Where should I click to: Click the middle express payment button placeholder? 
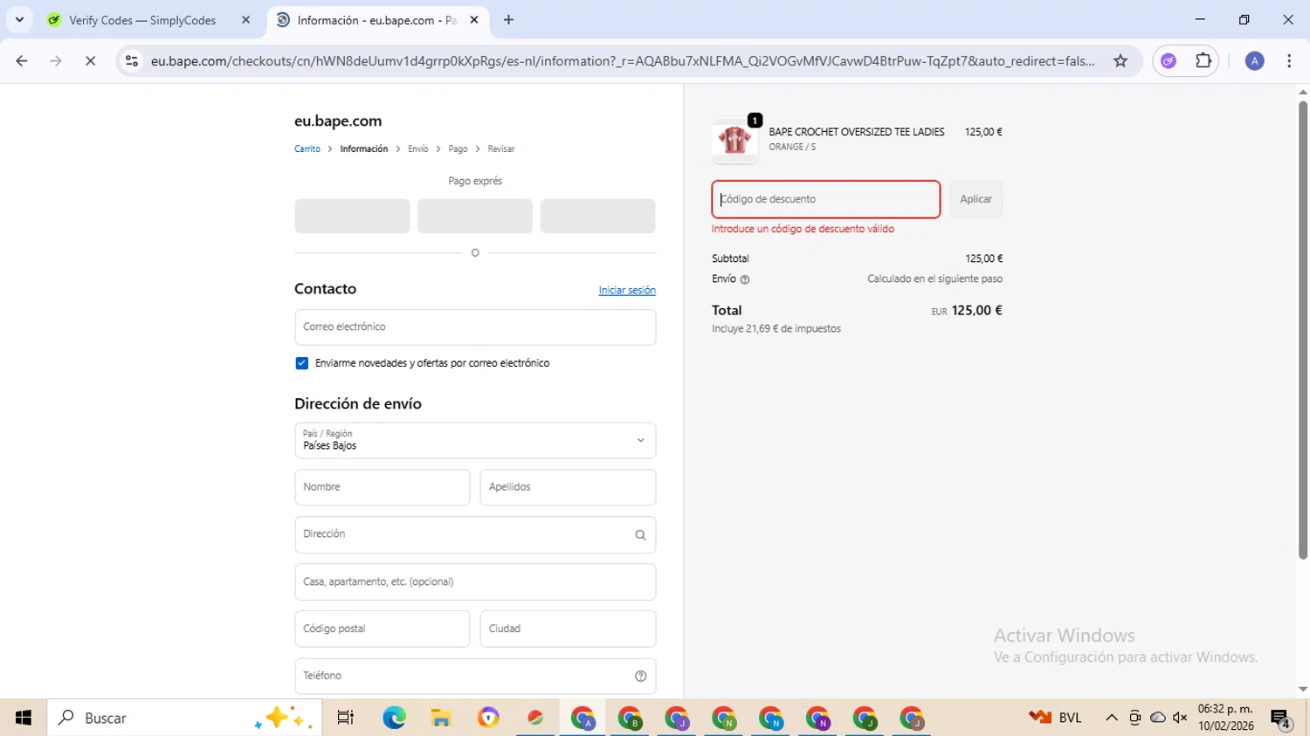475,216
